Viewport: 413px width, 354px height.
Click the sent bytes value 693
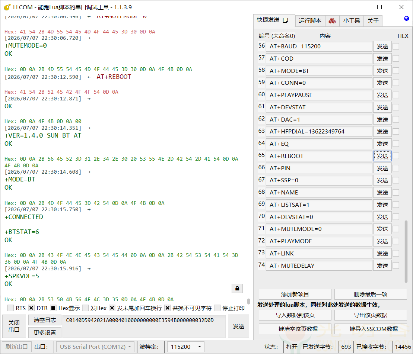[x=346, y=347]
